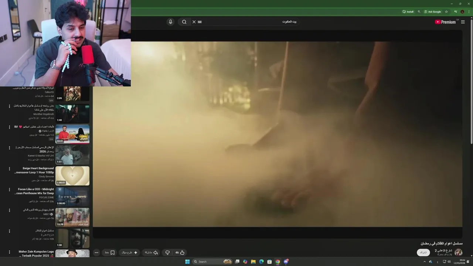
Task: Dislike the video with thumbs-down button
Action: (167, 253)
